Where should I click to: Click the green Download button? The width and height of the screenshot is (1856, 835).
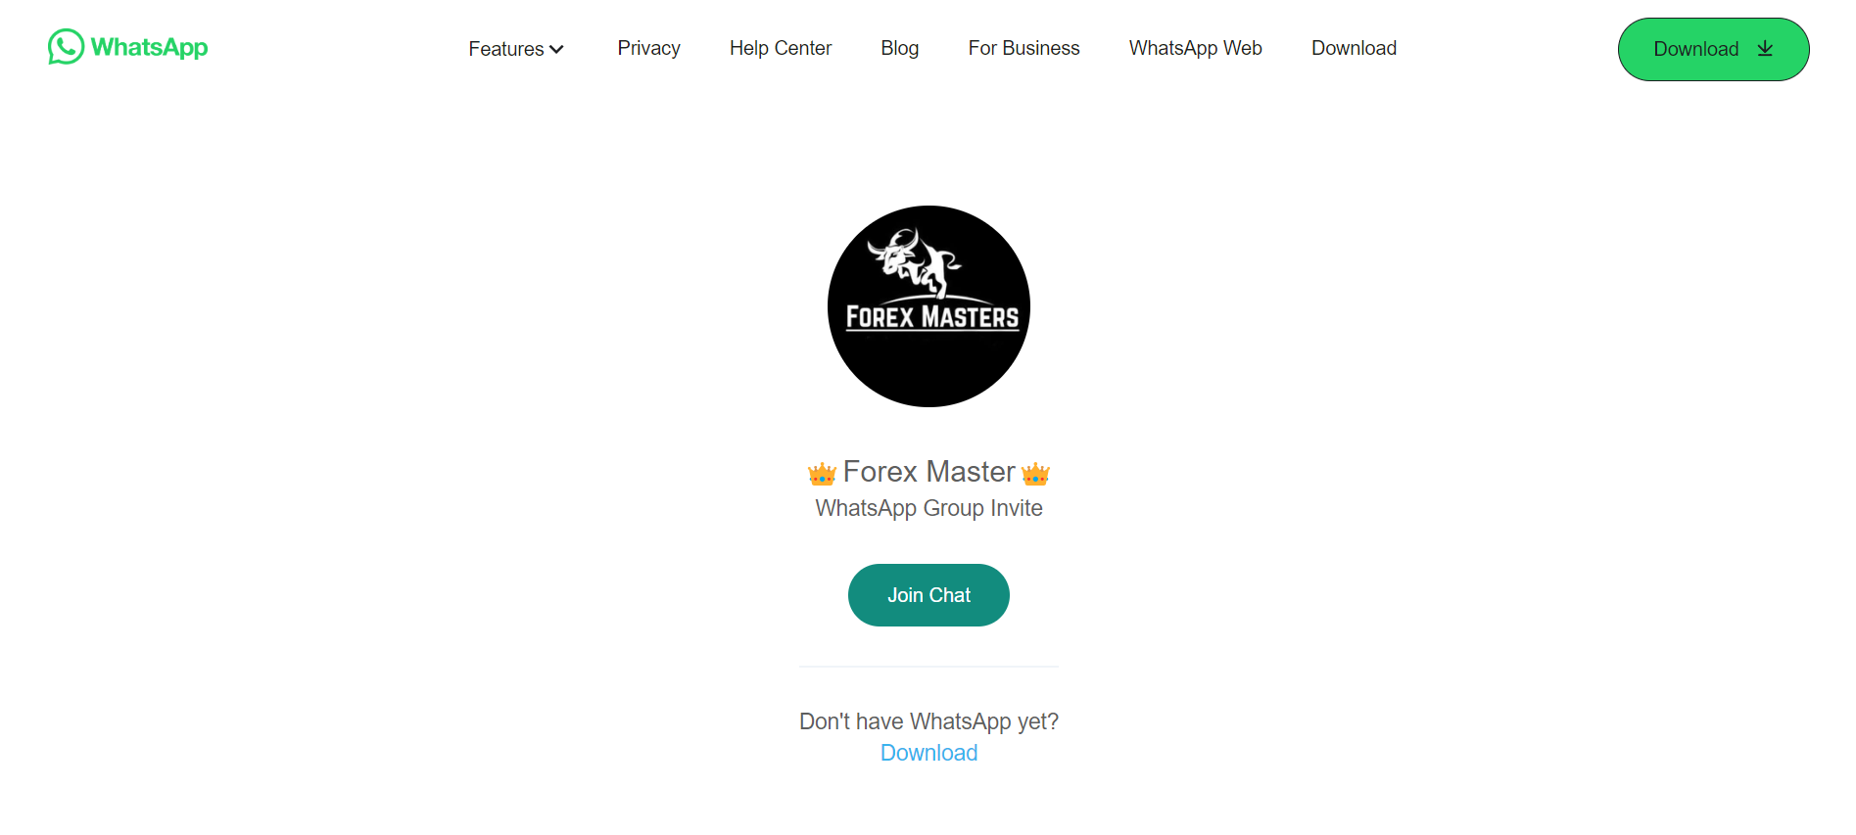coord(1713,49)
